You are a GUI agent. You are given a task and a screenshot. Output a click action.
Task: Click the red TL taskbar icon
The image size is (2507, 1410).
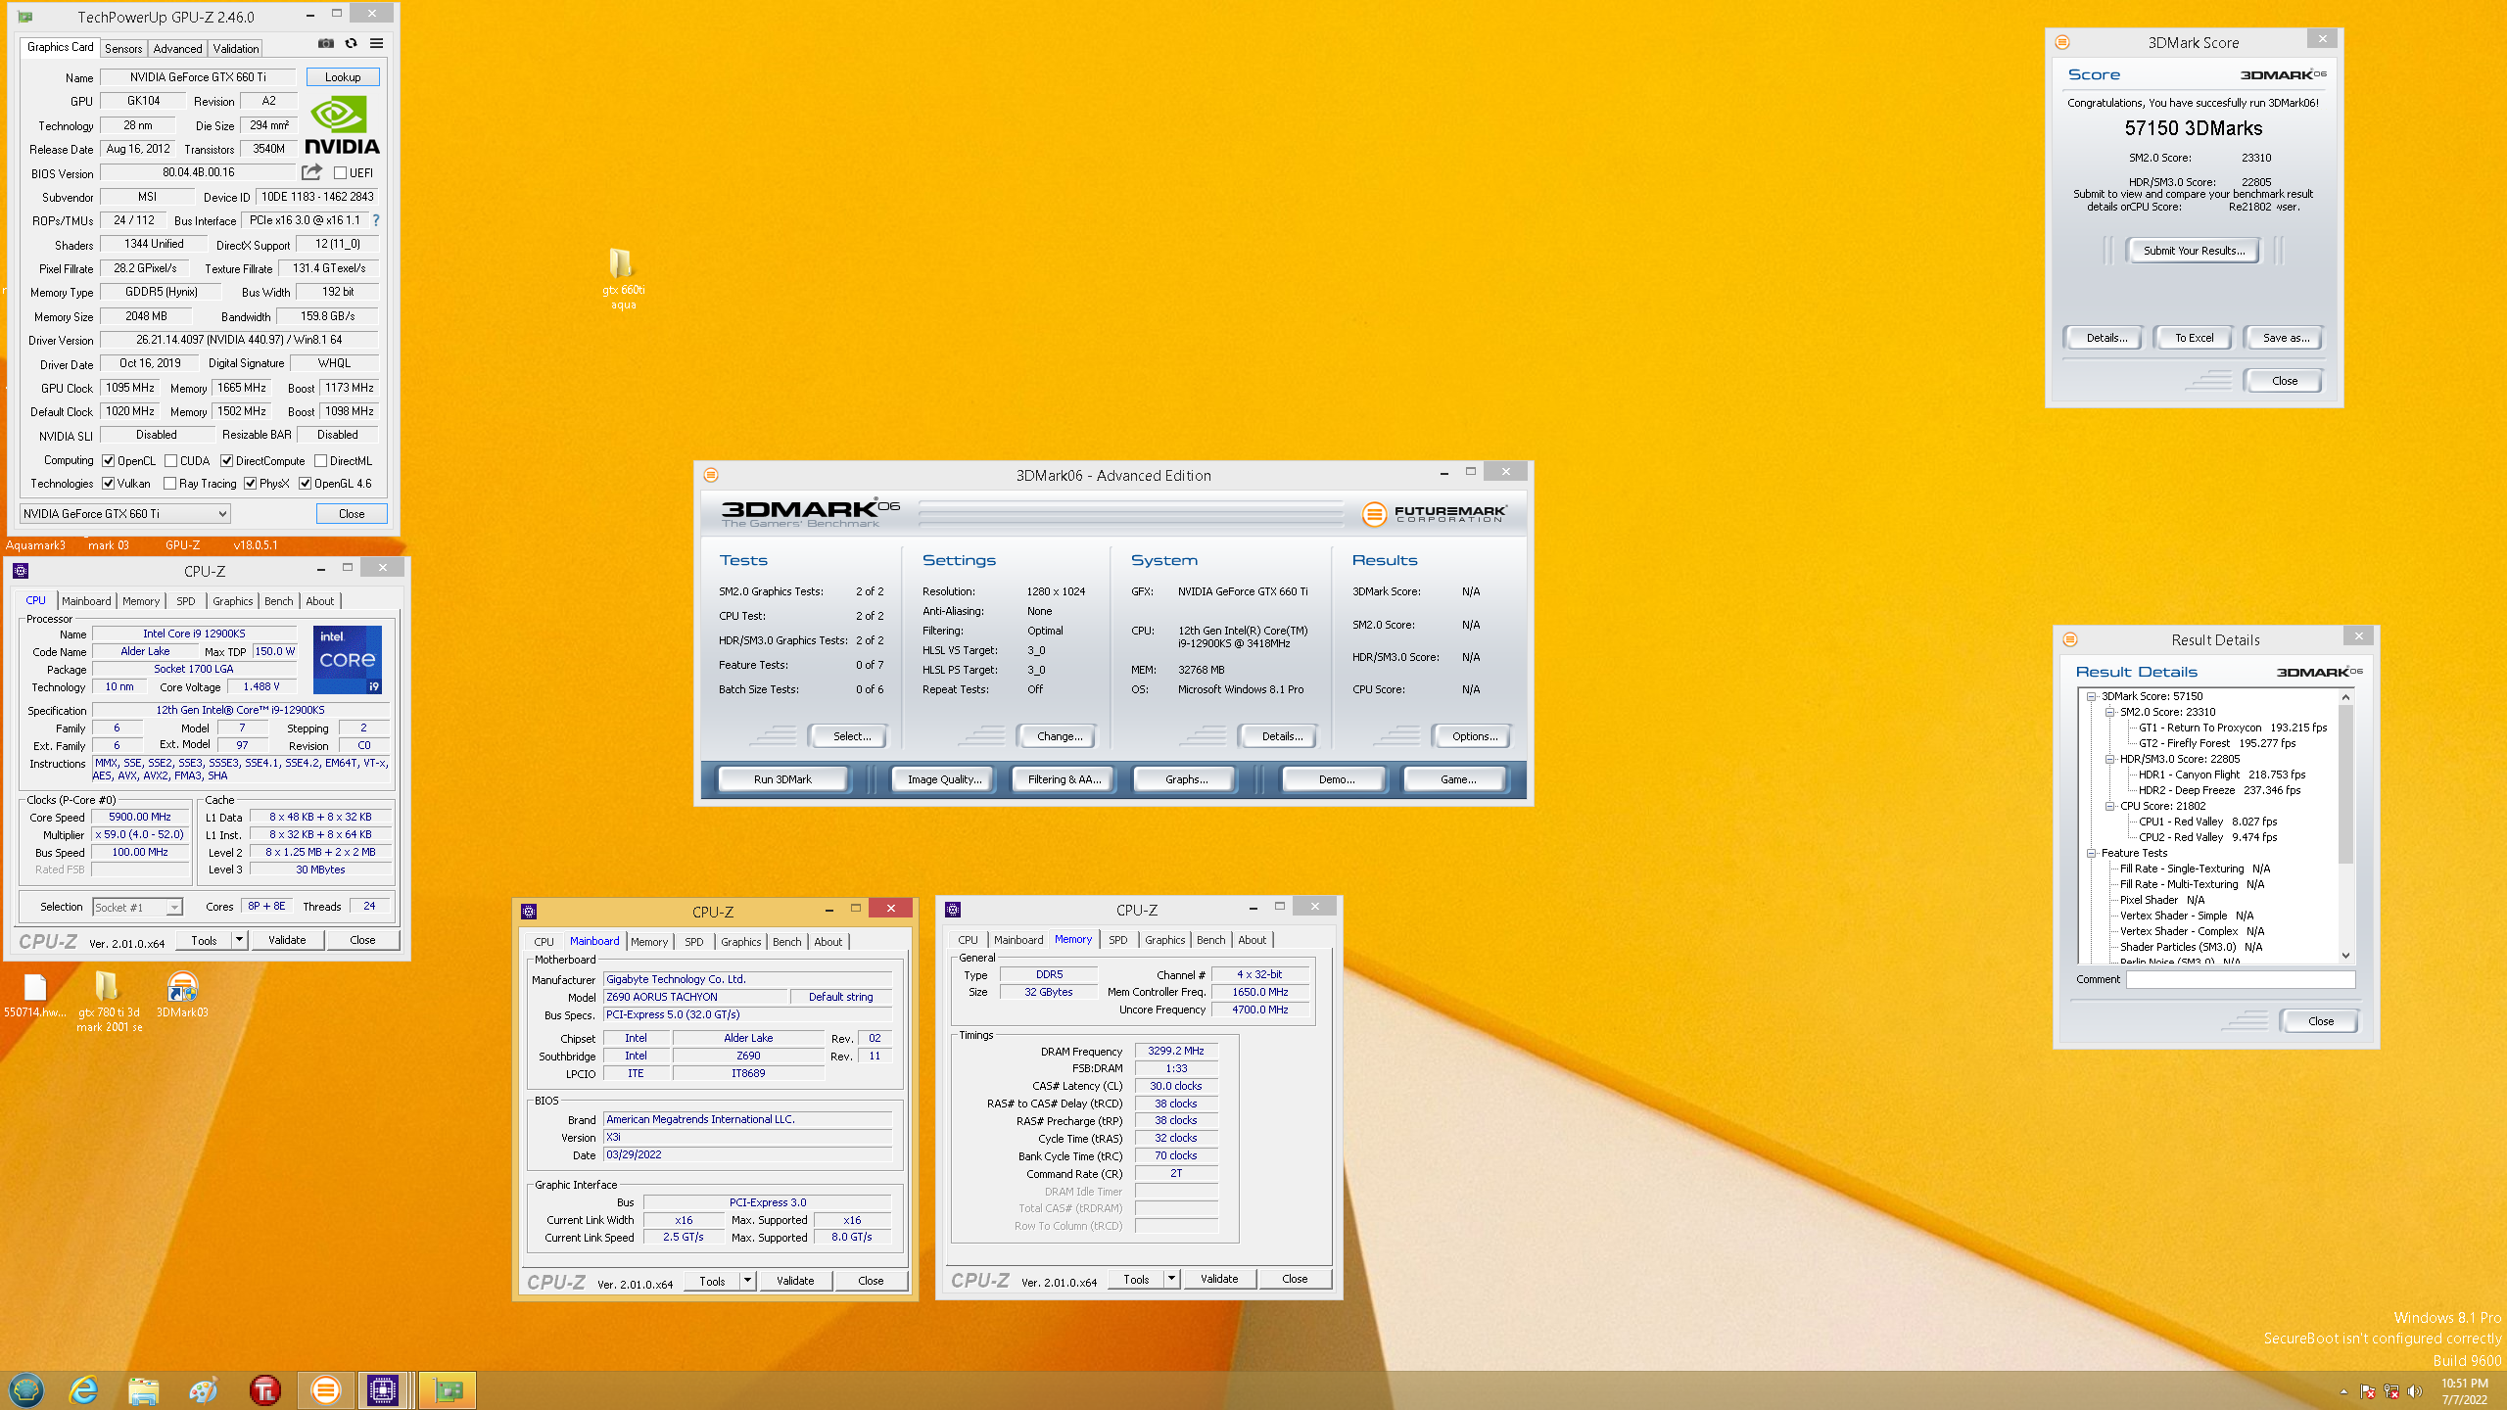tap(264, 1390)
